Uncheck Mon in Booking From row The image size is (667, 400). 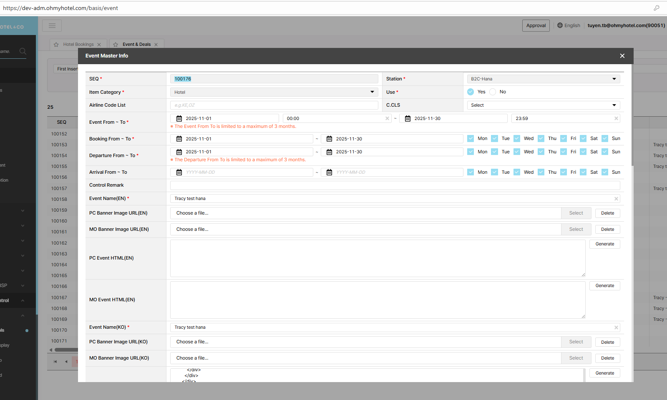(x=471, y=139)
